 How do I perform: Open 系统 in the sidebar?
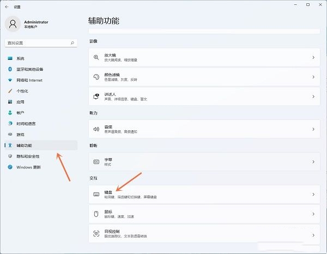(20, 58)
